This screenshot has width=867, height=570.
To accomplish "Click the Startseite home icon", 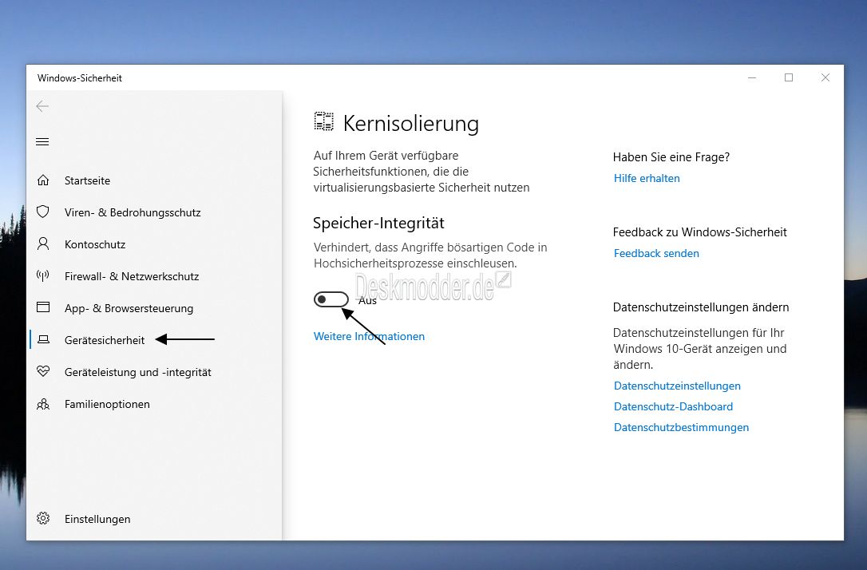I will tap(43, 180).
